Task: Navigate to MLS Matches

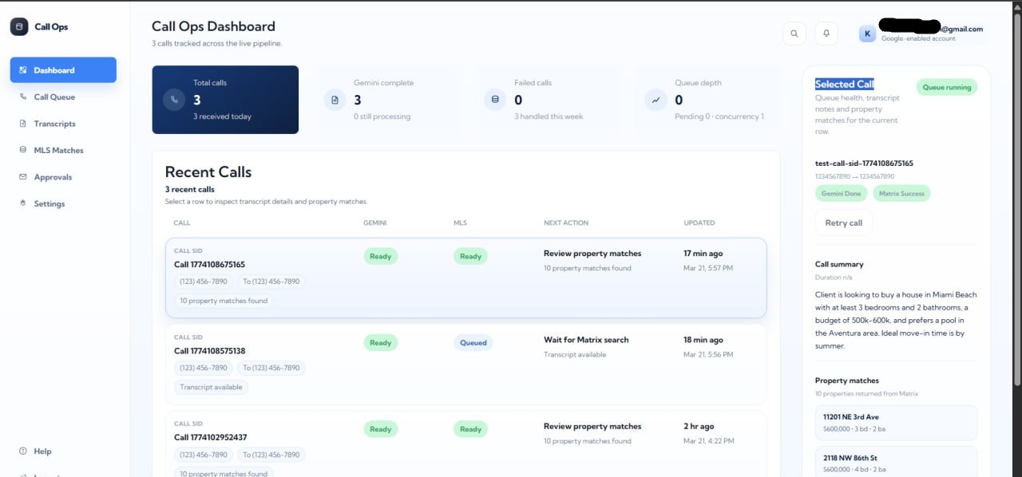Action: click(x=63, y=150)
